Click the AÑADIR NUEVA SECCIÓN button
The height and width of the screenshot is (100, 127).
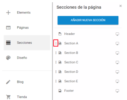(x=88, y=20)
